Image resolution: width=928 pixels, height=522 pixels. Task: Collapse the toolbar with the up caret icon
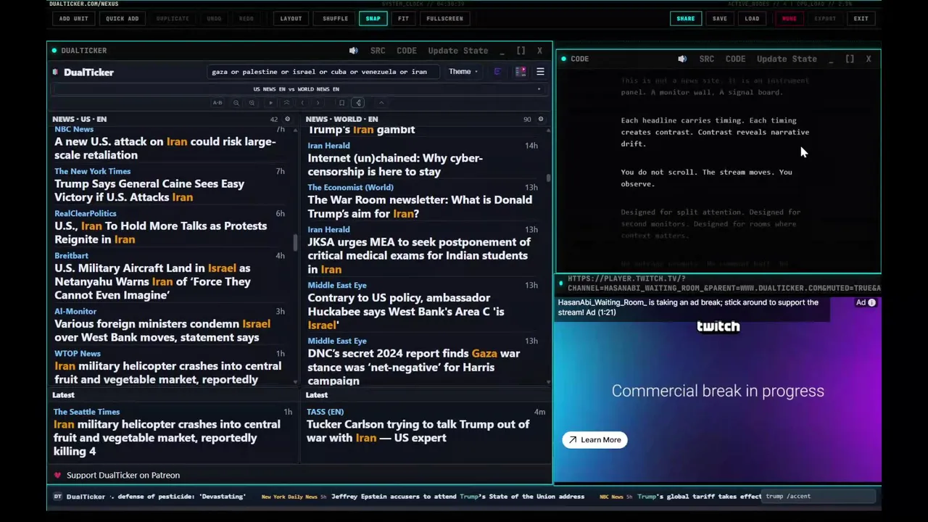tap(381, 103)
